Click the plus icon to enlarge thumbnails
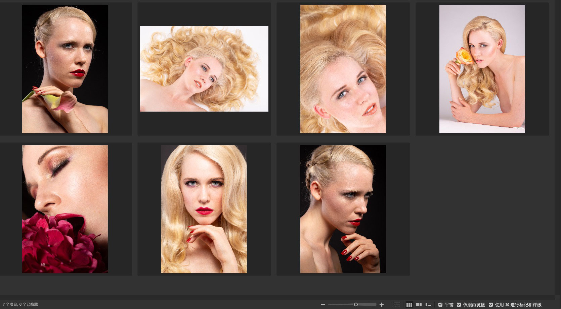The height and width of the screenshot is (309, 561). pos(382,305)
